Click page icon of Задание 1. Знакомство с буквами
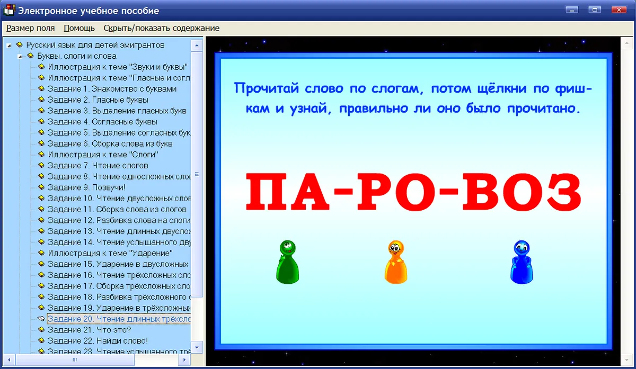The image size is (636, 369). click(41, 89)
